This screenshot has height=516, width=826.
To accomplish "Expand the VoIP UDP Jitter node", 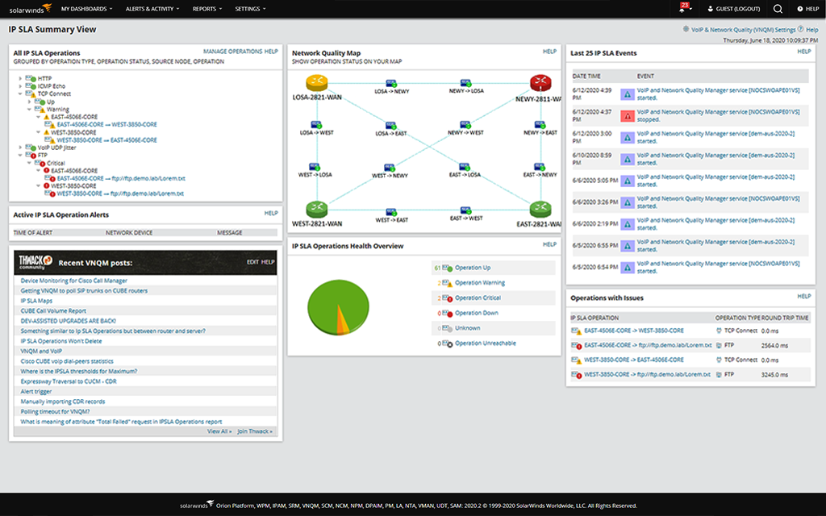I will (19, 148).
